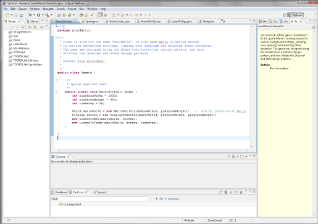Click Collapse All in Package Explorer
Image resolution: width=318 pixels, height=224 pixels.
30,27
